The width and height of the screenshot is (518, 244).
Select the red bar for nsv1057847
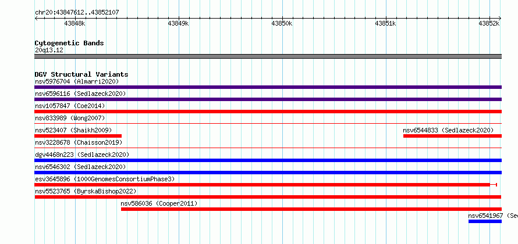click(x=268, y=112)
